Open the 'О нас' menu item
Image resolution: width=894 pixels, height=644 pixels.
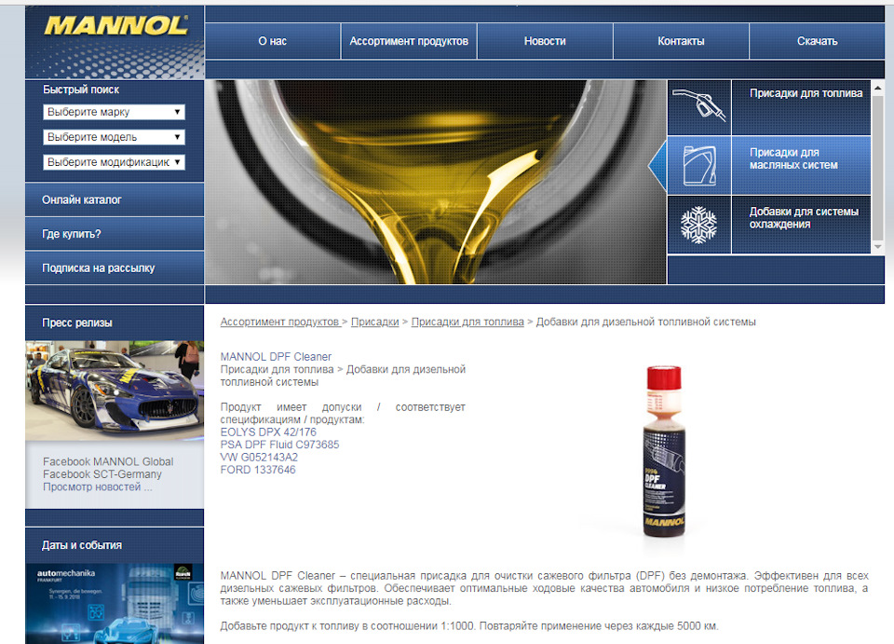point(273,41)
